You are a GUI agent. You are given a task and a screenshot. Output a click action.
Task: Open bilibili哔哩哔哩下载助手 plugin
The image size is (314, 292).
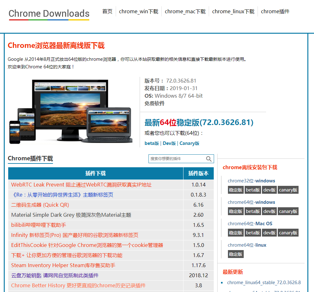pos(39,225)
